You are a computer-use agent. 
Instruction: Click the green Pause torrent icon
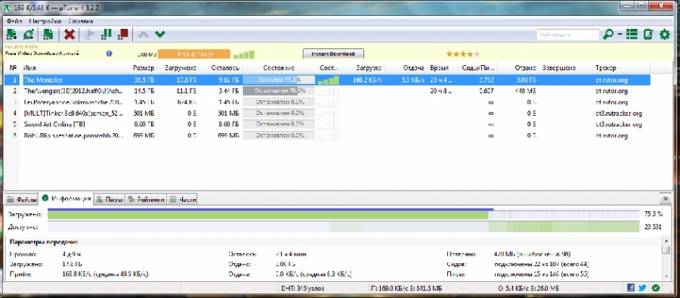(x=106, y=34)
